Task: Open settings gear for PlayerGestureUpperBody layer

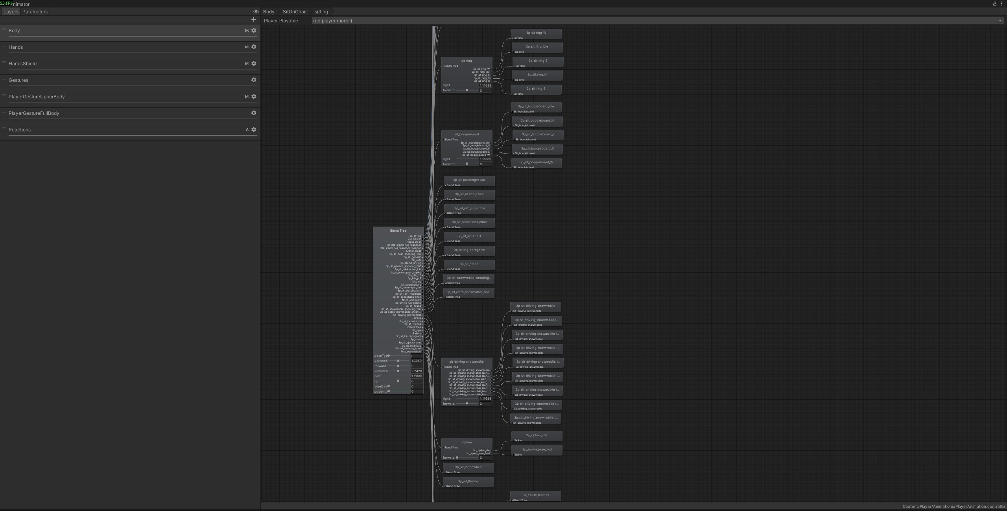Action: tap(254, 96)
